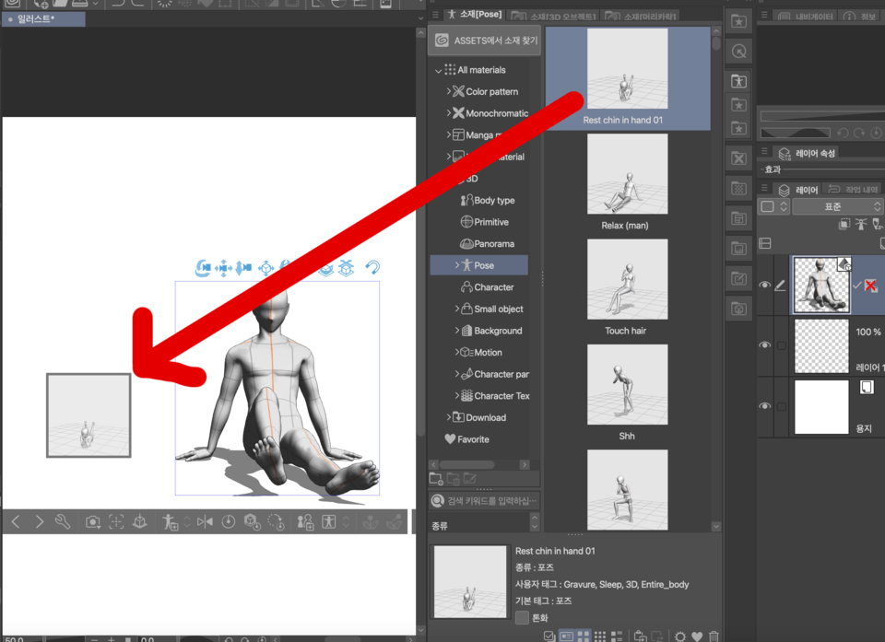Viewport: 885px width, 642px height.
Task: Register full body pose as material
Action: 170,522
